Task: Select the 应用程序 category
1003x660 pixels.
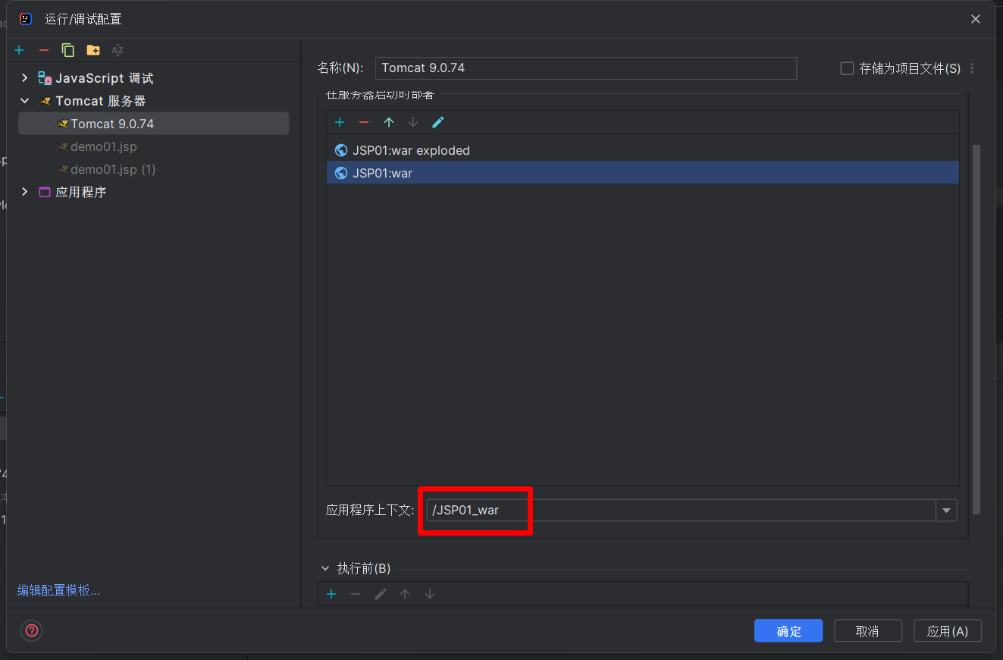Action: pyautogui.click(x=80, y=192)
